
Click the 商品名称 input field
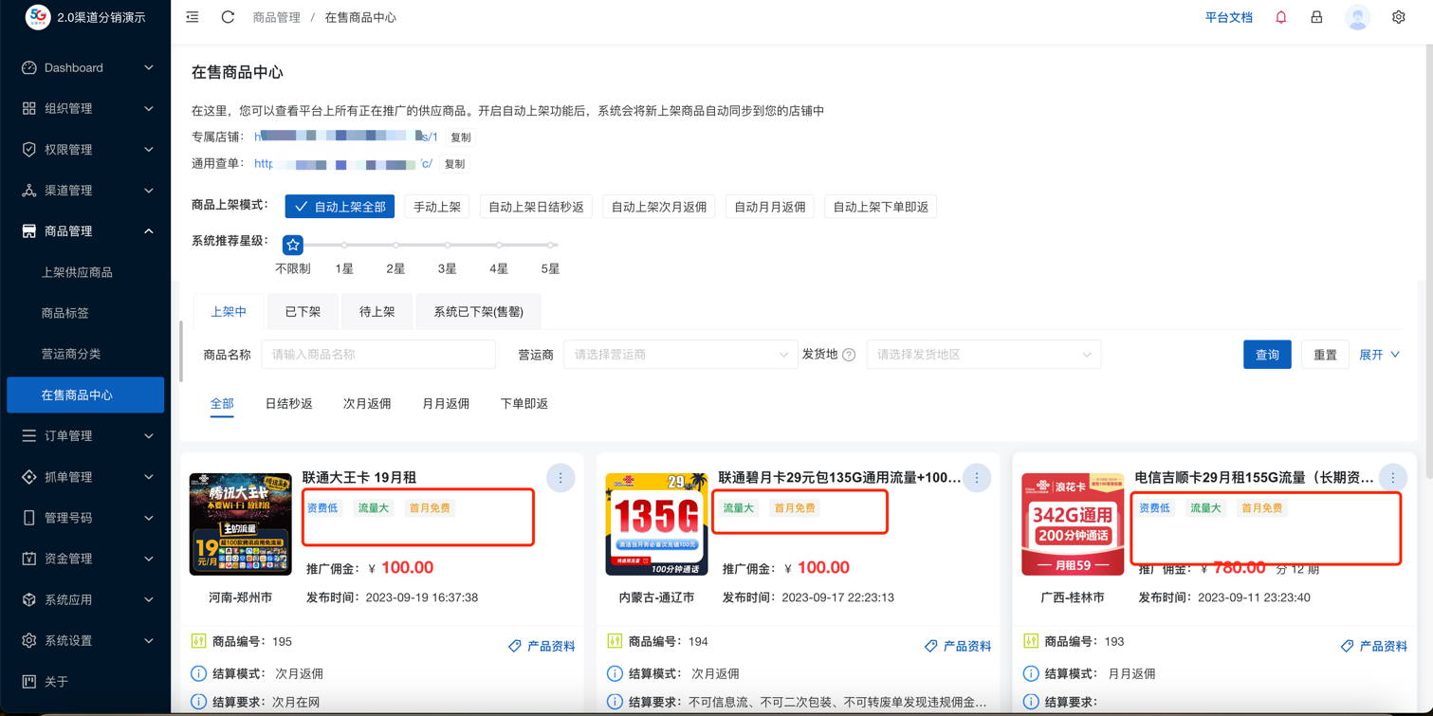(x=377, y=355)
